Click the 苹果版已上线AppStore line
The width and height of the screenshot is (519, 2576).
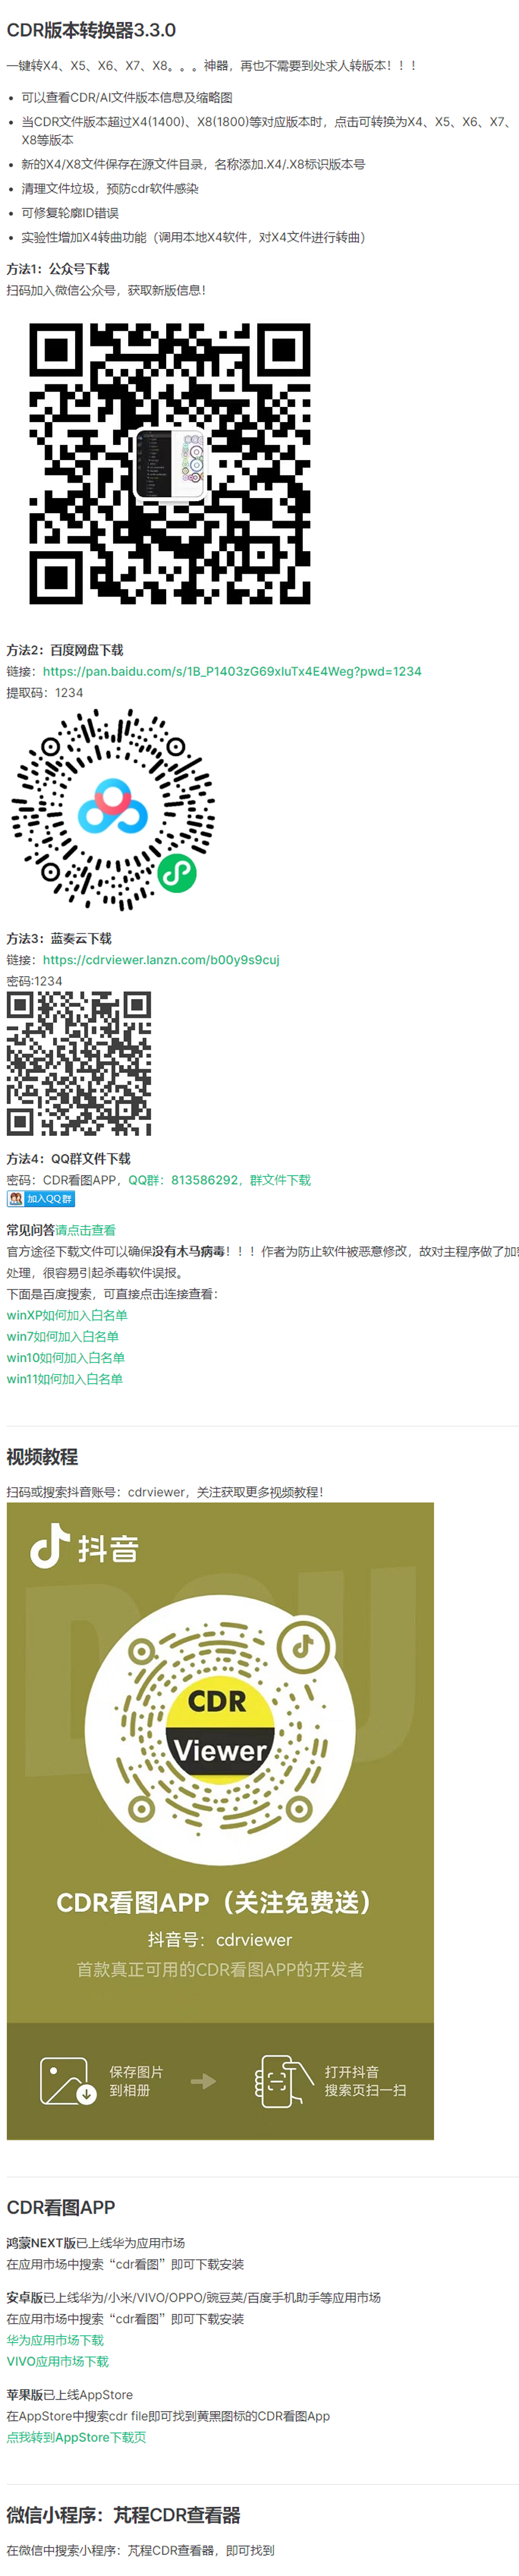pos(70,2395)
